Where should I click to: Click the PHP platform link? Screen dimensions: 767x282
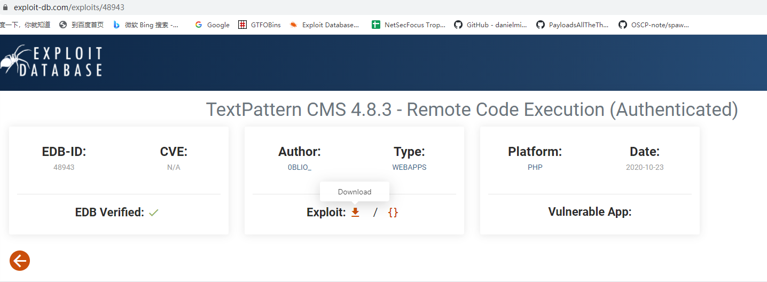(x=535, y=167)
